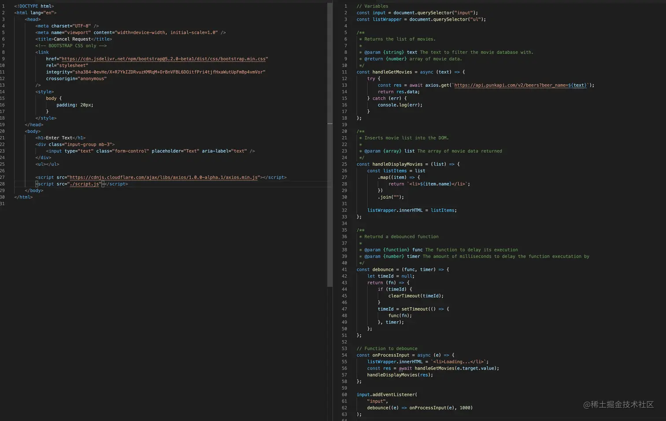This screenshot has height=421, width=666.
Task: Click the 'Returnd a debounced function' comment
Action: [x=401, y=237]
